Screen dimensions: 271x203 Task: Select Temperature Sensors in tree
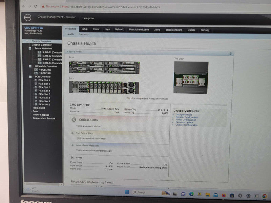[x=44, y=118]
